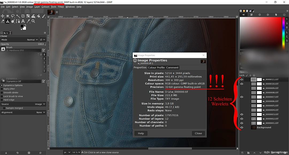289x155 pixels.
Task: Open palette colour selector tab
Action: [x=276, y=15]
